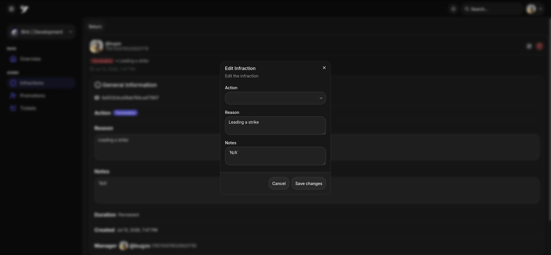This screenshot has height=255, width=551.
Task: Click the Return link behind the dialog
Action: coord(95,27)
